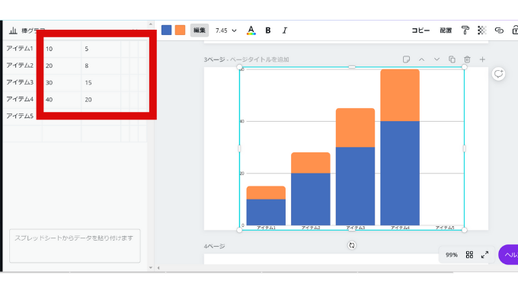518x297 pixels.
Task: Select the blue series color swatch
Action: point(167,30)
